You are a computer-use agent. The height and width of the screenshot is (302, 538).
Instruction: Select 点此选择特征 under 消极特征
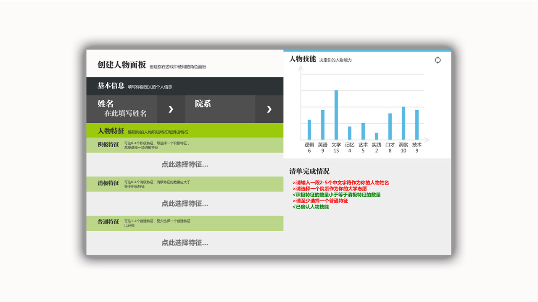pyautogui.click(x=185, y=203)
